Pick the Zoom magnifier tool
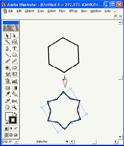Image resolution: width=124 pixels, height=146 pixels. pyautogui.click(x=14, y=107)
